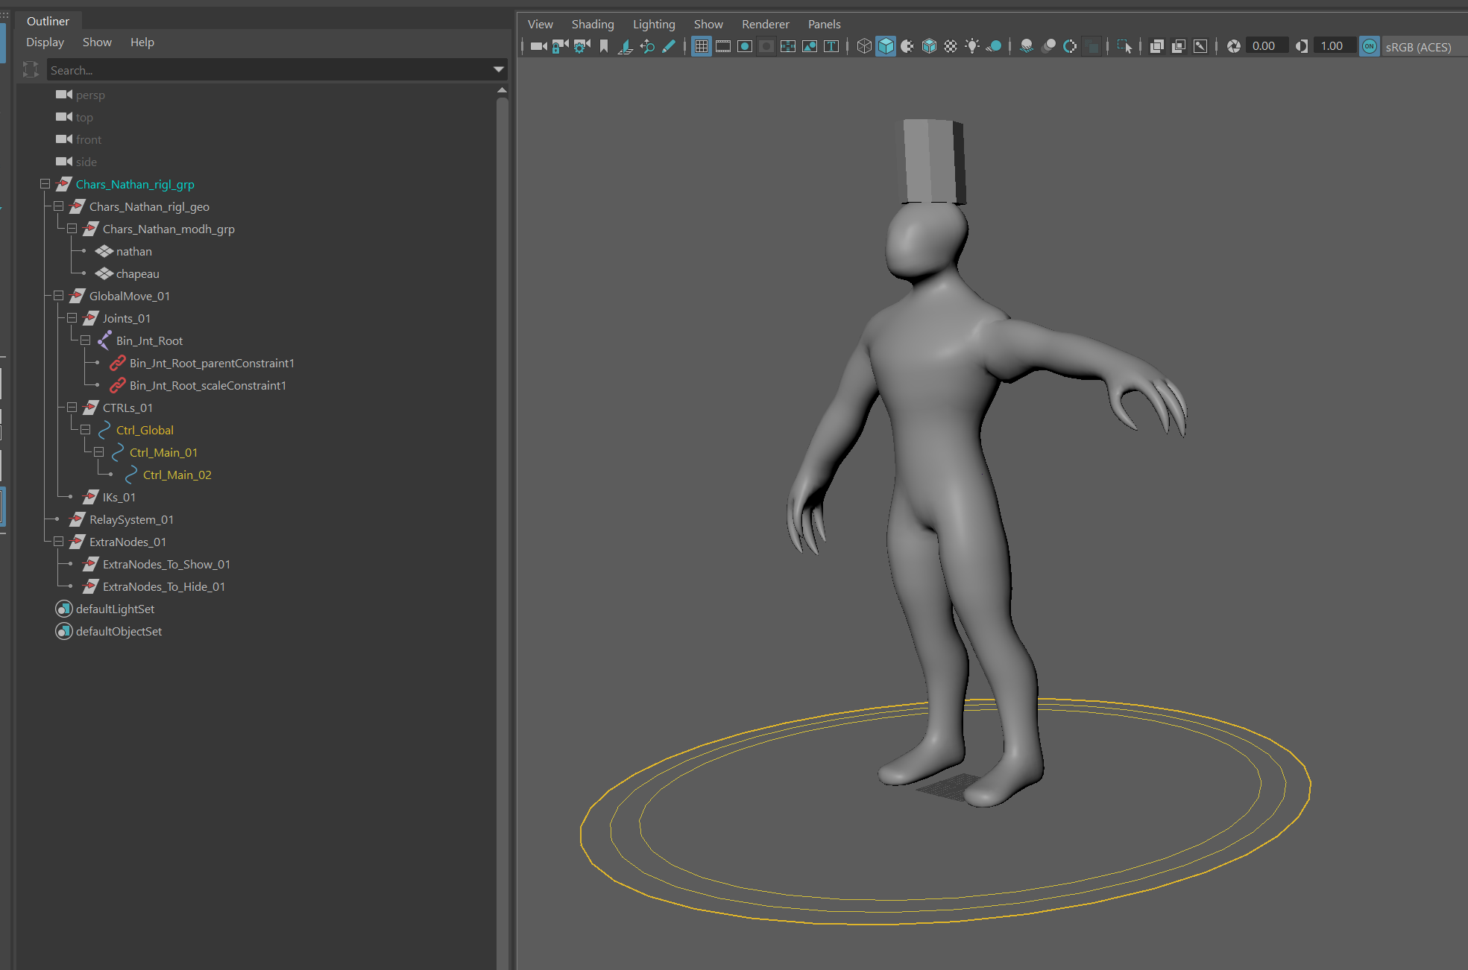Click the exposure value field 0.00
This screenshot has height=970, width=1468.
[x=1267, y=46]
